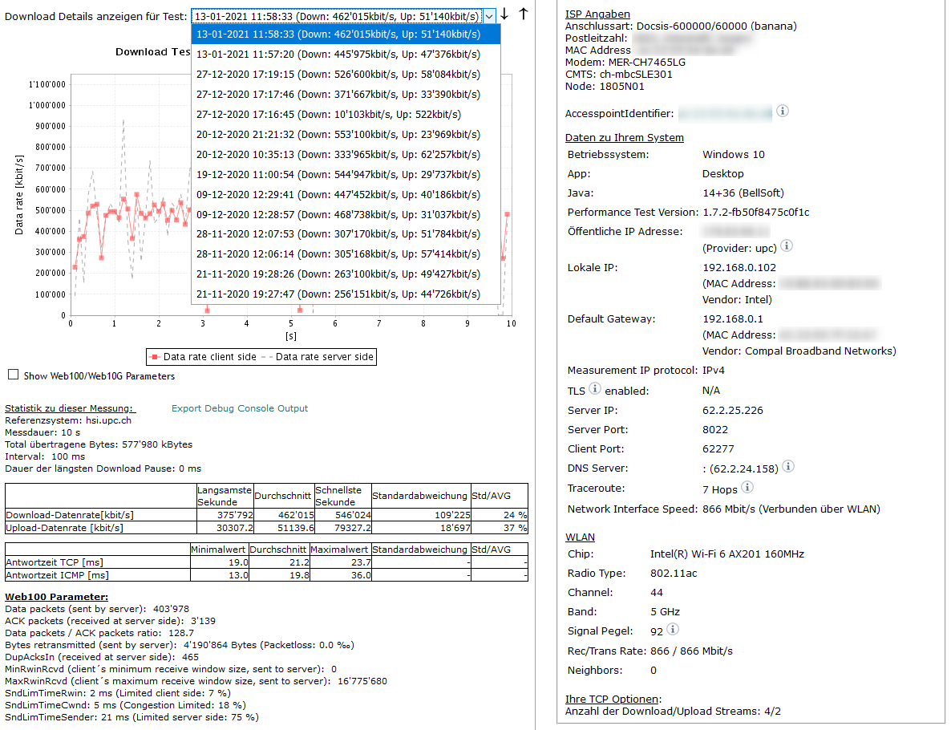Screen dimensions: 951x730
Task: Click info icon beside AccesspointIdentifier
Action: (783, 111)
